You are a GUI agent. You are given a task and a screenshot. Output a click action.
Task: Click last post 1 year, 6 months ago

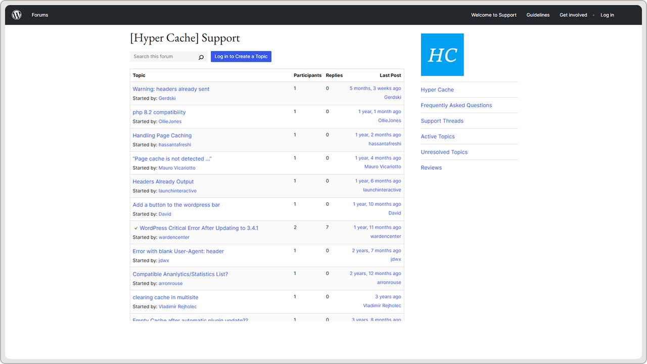click(378, 181)
